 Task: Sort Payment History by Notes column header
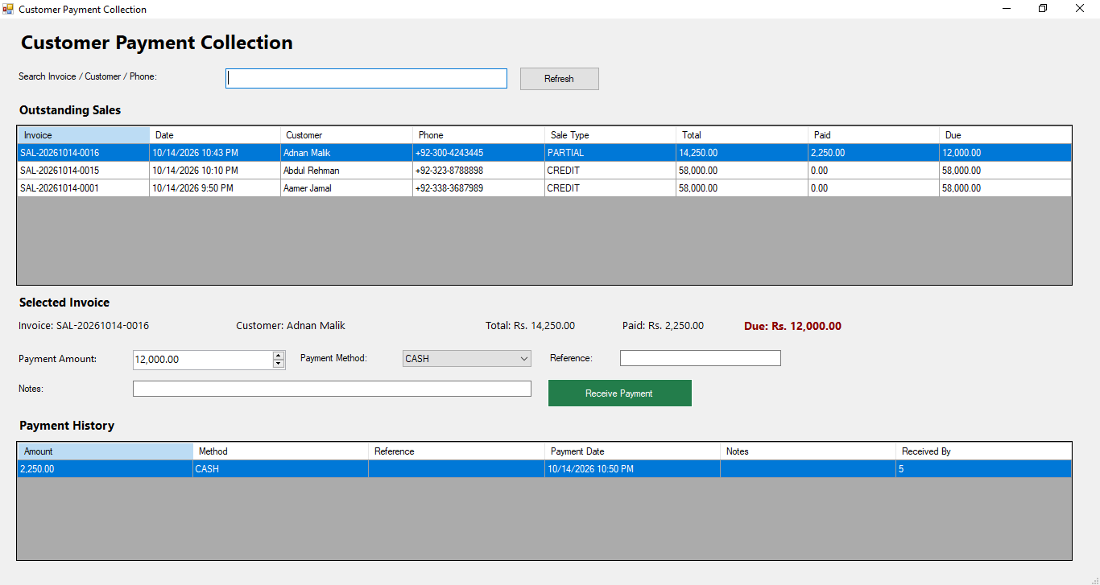click(808, 451)
